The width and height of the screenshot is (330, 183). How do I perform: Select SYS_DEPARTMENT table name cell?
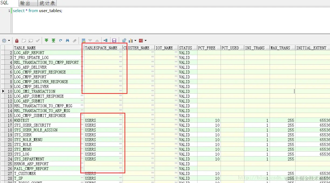[49, 159]
